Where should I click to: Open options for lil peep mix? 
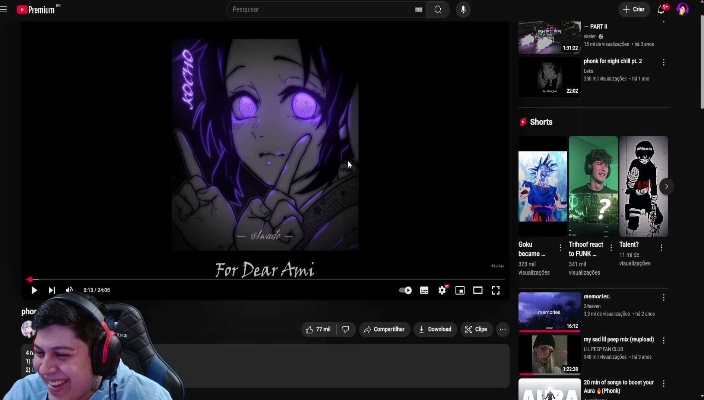[664, 340]
